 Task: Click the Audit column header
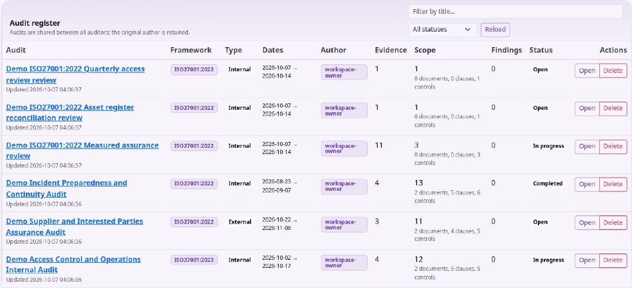coord(16,50)
